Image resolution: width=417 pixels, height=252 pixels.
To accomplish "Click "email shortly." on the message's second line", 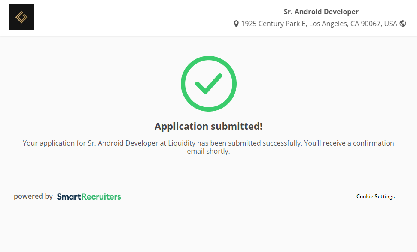I will 208,152.
